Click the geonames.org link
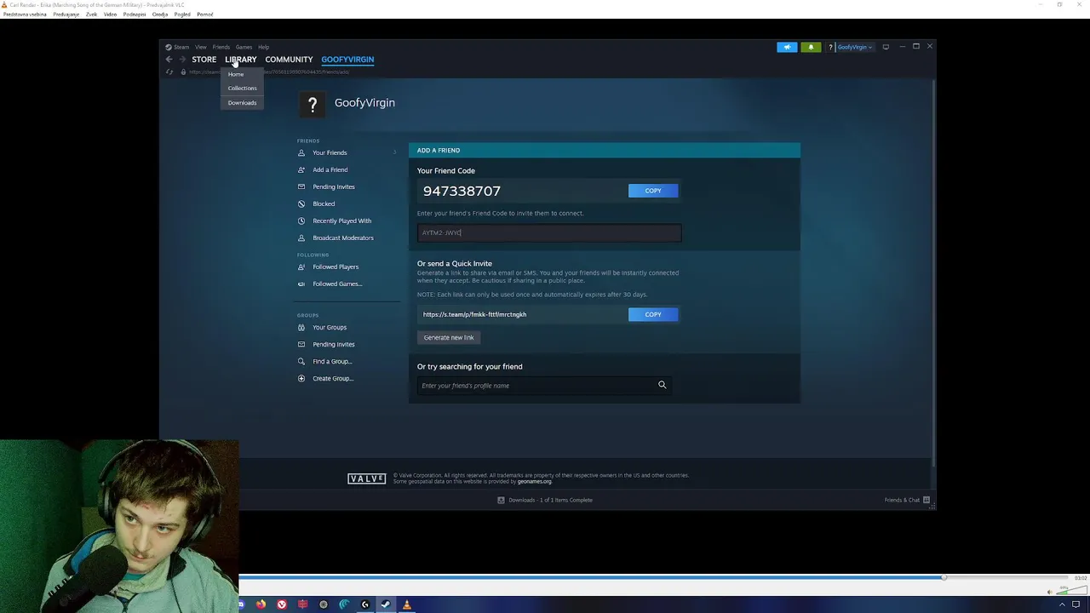This screenshot has height=613, width=1090. 534,482
